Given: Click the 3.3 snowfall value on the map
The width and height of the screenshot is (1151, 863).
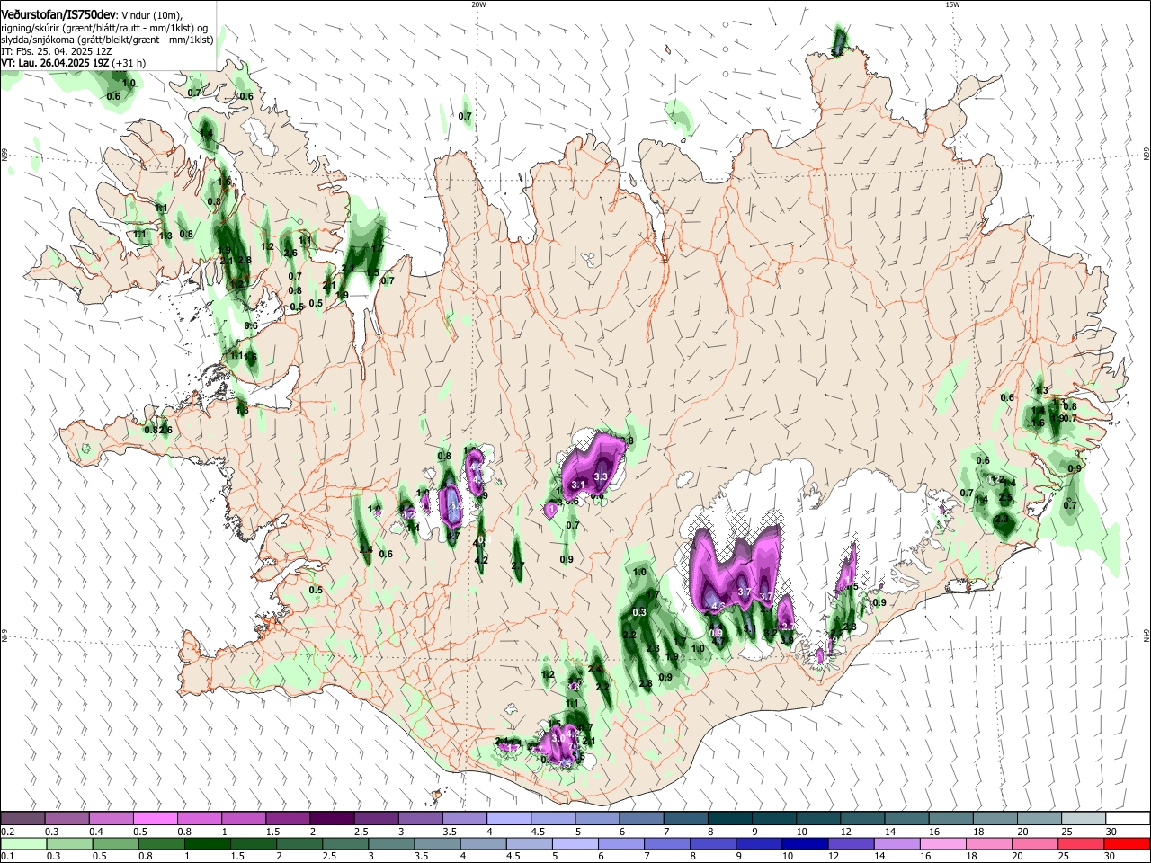Looking at the screenshot, I should (602, 476).
